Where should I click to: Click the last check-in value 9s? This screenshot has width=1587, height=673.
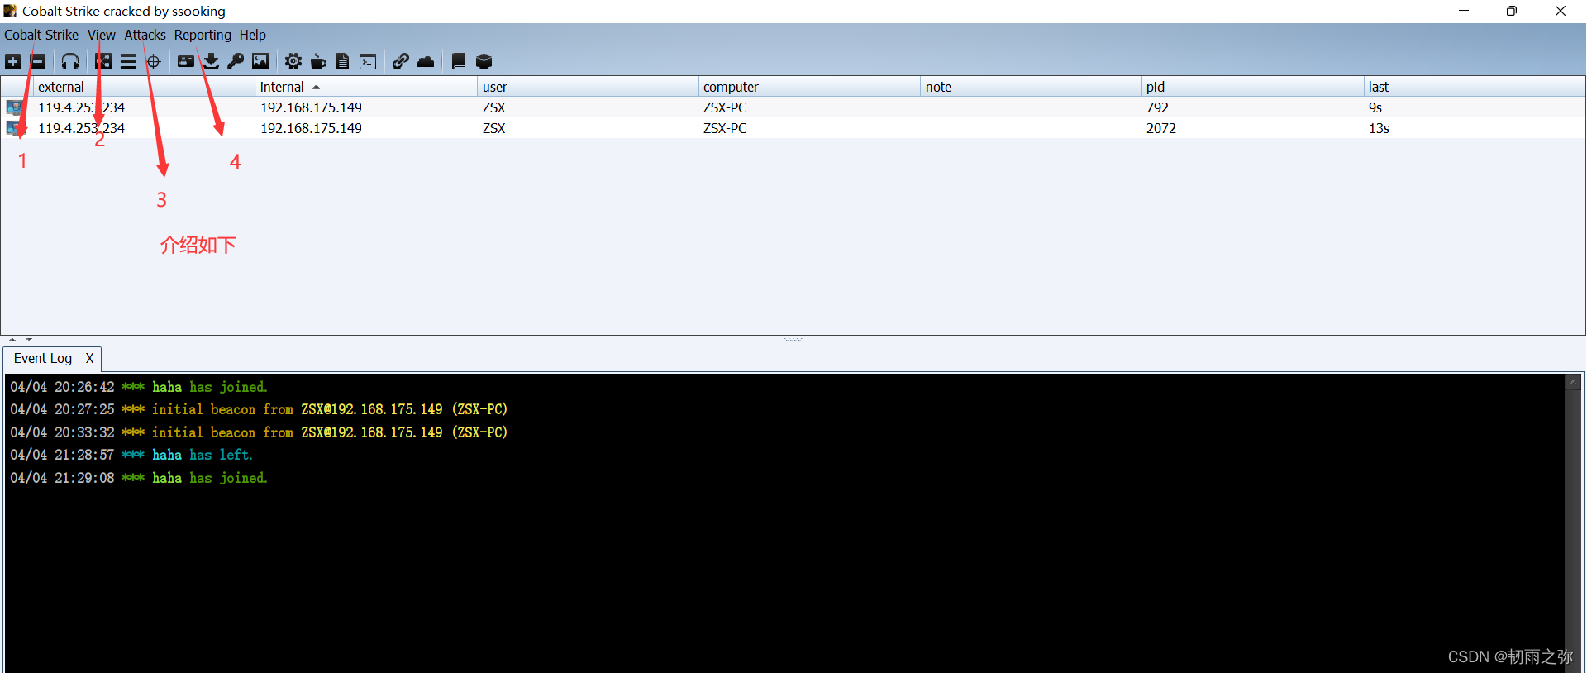(1375, 107)
